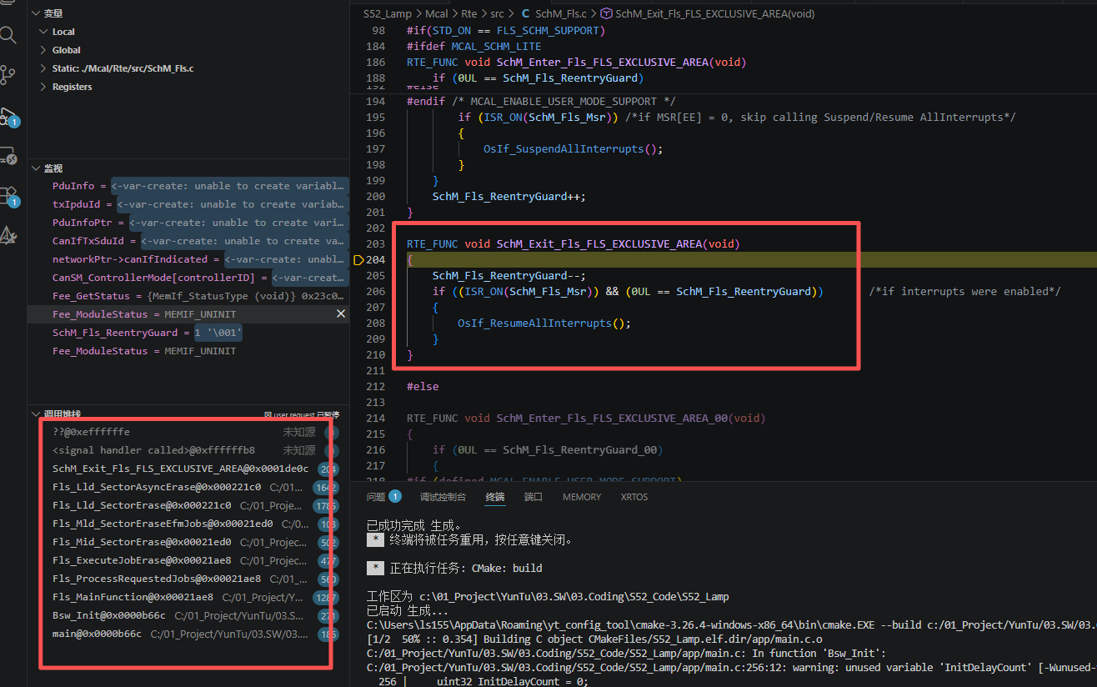The height and width of the screenshot is (687, 1097).
Task: Open the Extensions view
Action: [8, 196]
